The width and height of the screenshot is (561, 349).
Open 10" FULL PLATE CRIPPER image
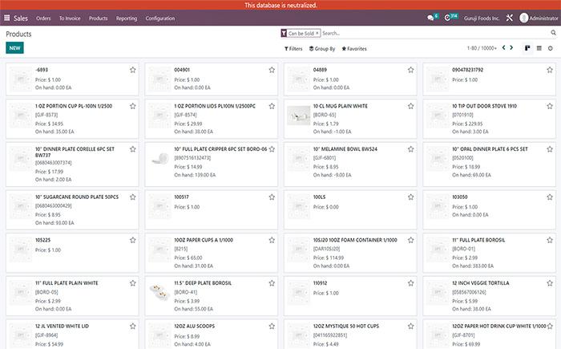click(159, 158)
